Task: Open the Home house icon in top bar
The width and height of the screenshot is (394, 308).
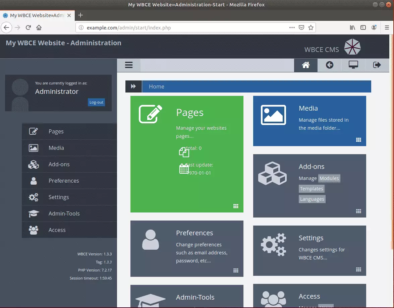Action: pos(305,65)
